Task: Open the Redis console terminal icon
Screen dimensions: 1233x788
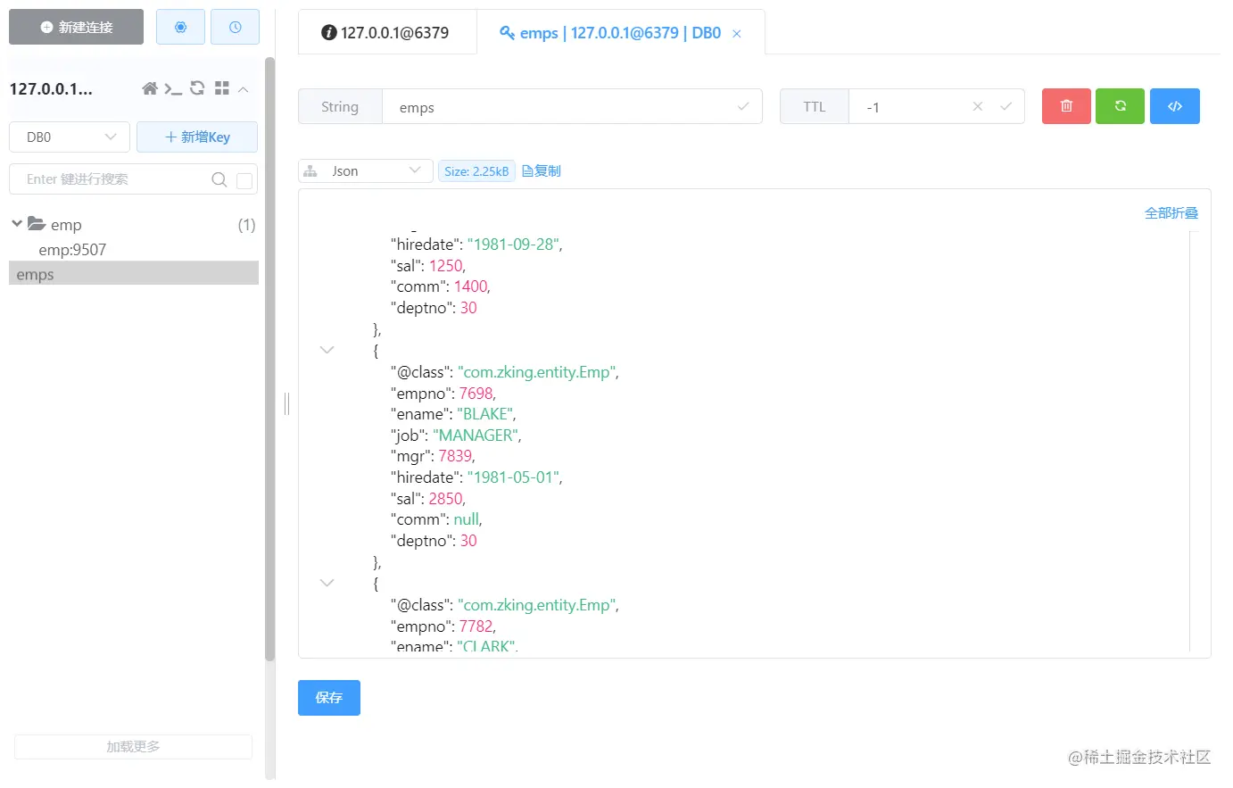Action: (x=173, y=88)
